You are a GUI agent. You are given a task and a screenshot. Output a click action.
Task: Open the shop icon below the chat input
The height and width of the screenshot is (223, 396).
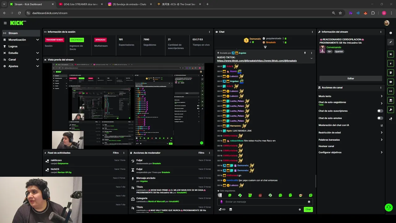tap(230, 209)
